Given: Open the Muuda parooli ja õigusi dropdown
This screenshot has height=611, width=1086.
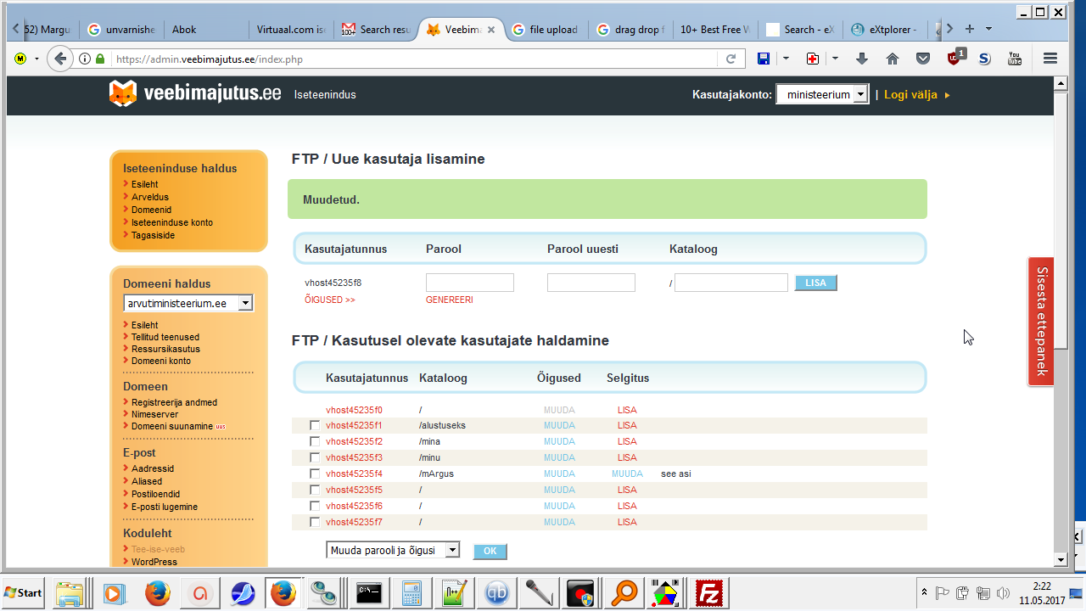Looking at the screenshot, I should pyautogui.click(x=393, y=550).
